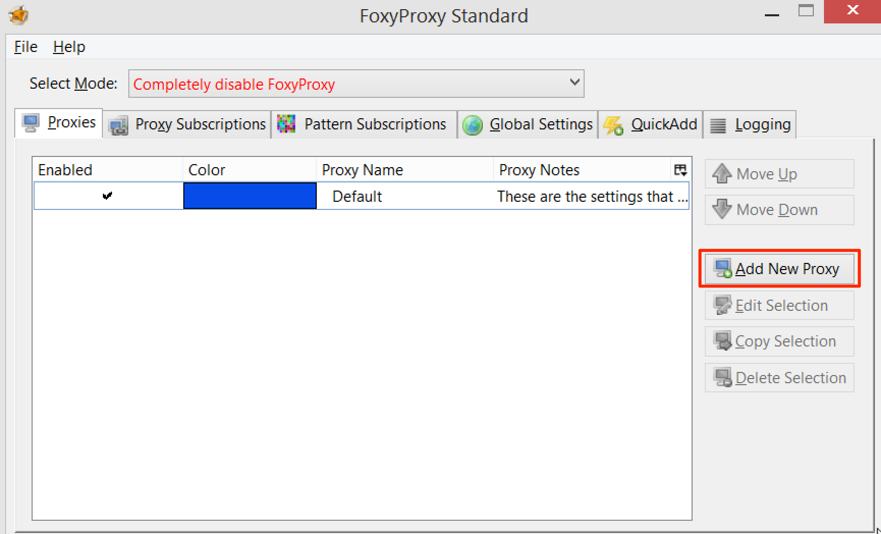881x534 pixels.
Task: Open the File menu
Action: (25, 47)
